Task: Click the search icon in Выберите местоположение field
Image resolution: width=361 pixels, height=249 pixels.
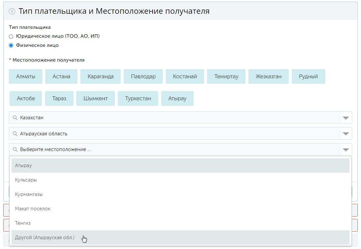Action: tap(15, 150)
